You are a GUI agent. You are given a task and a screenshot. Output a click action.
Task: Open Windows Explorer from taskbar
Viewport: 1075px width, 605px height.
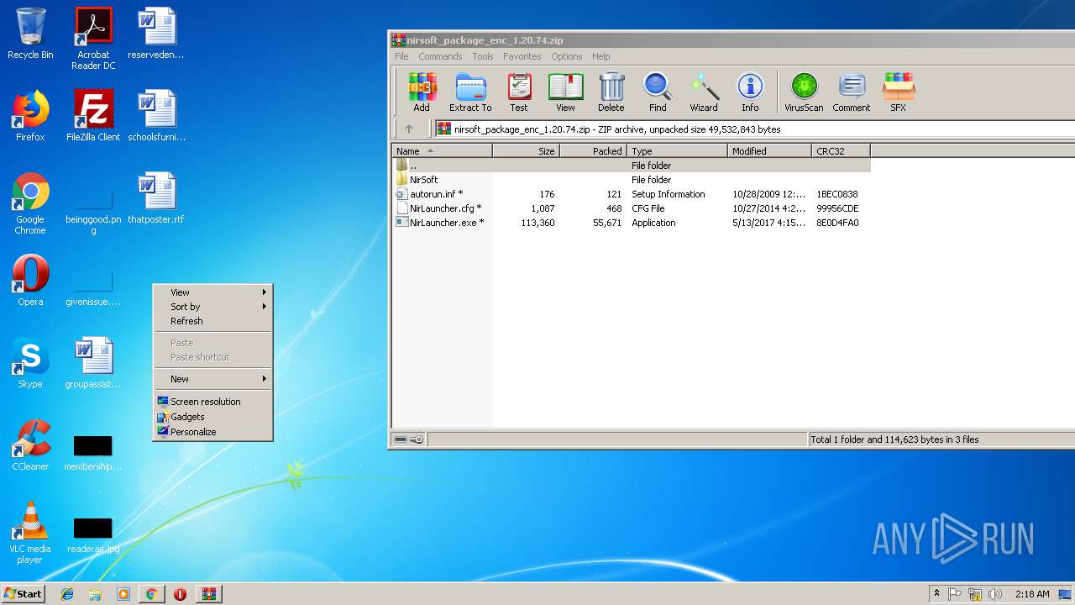coord(95,594)
